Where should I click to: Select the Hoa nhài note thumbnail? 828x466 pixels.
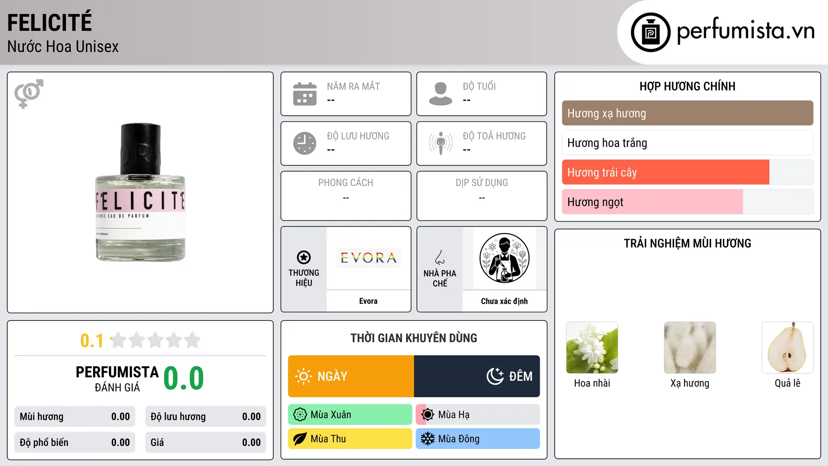(x=592, y=347)
